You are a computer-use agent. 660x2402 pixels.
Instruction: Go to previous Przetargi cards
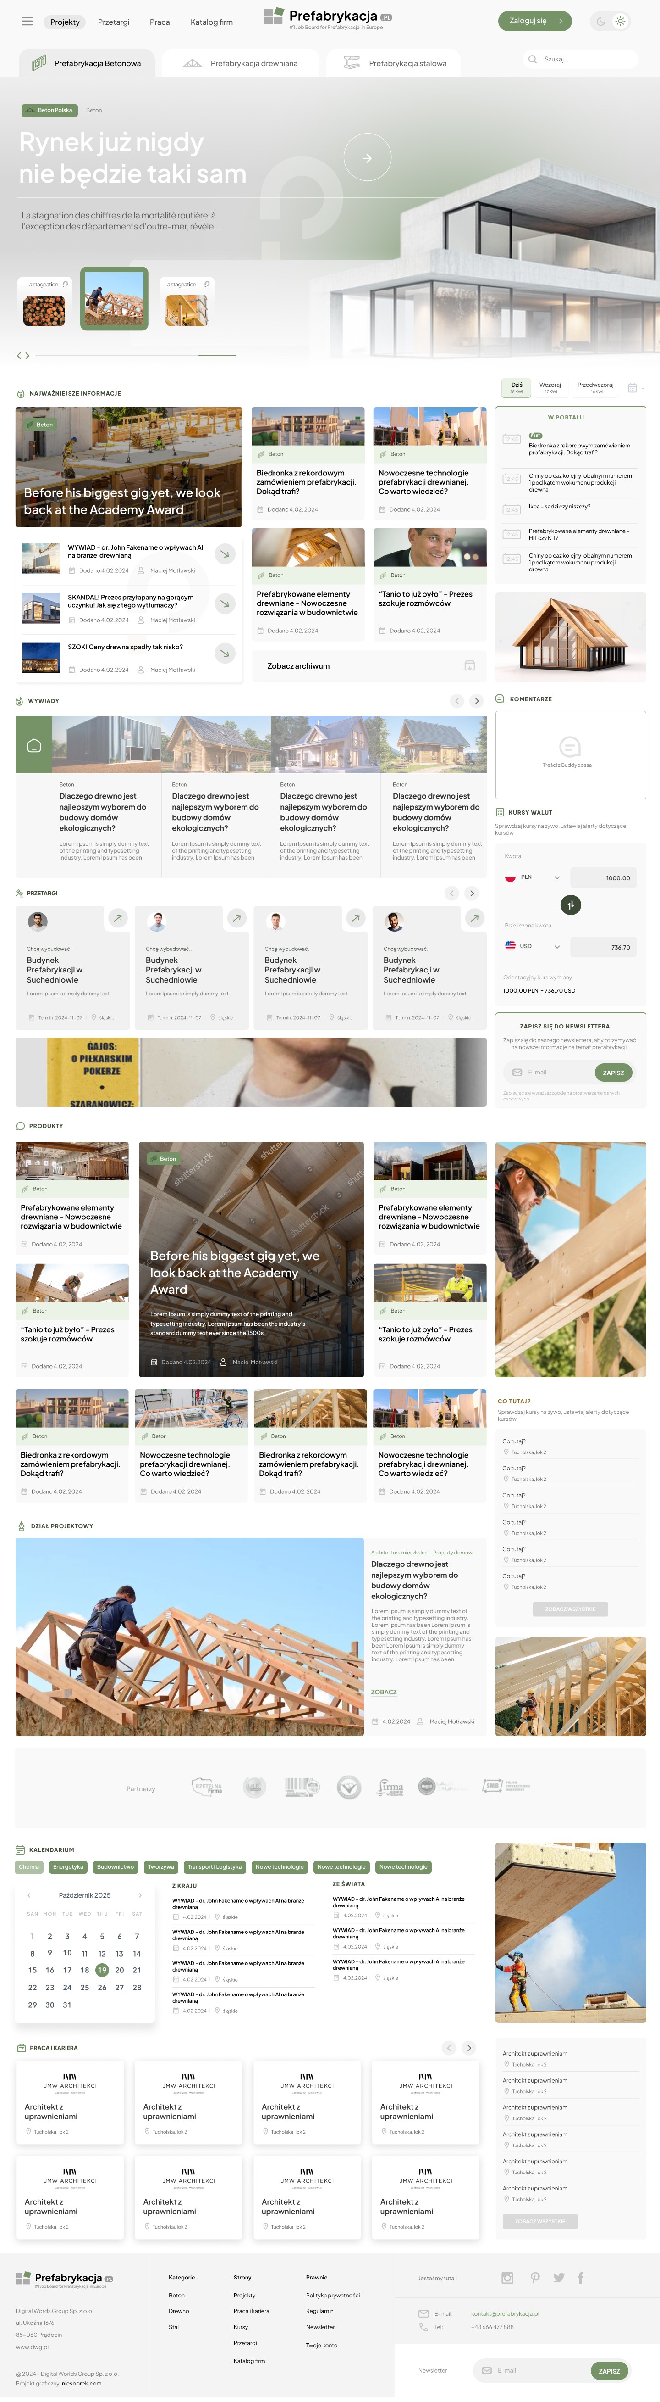point(451,893)
